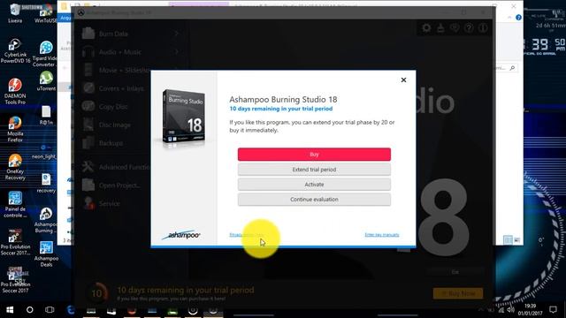Click the speech bubble icon in Burning Studio toolbar

click(x=455, y=28)
